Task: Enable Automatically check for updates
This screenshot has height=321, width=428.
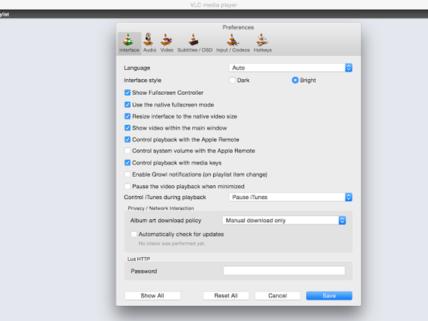Action: (134, 234)
